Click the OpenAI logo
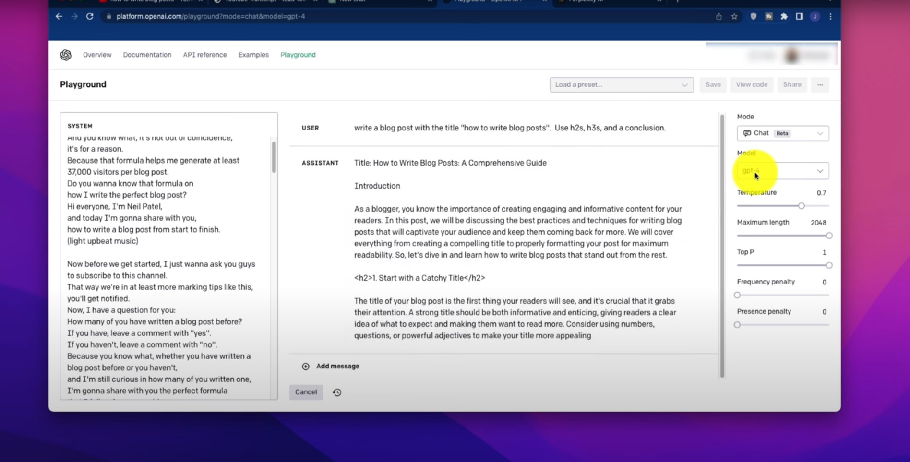 (66, 55)
